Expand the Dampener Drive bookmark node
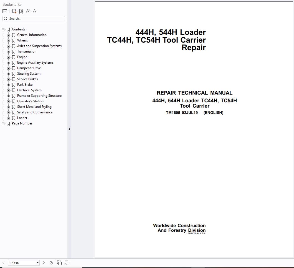The height and width of the screenshot is (268, 294). (8, 68)
